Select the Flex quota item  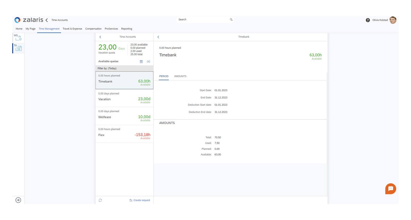tap(124, 134)
